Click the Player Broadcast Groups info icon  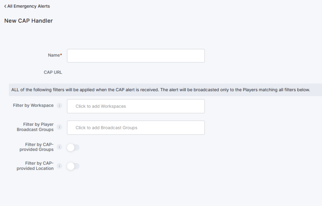[59, 127]
